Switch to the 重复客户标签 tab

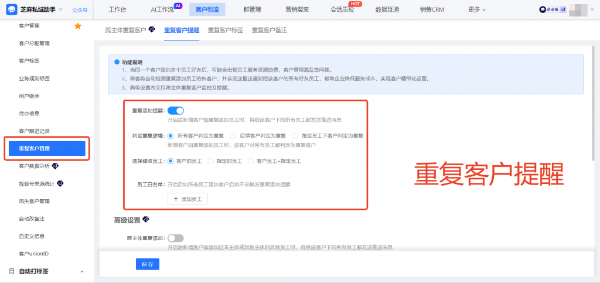[x=226, y=30]
